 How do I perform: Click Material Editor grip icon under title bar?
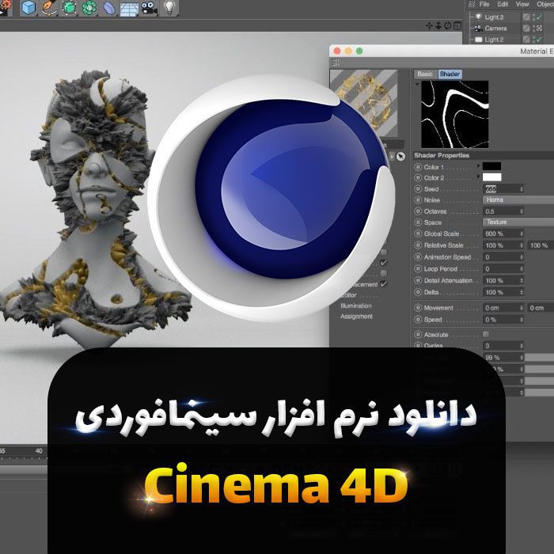tap(336, 63)
